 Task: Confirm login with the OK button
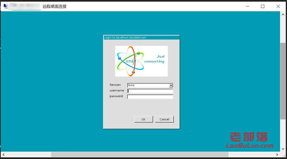tap(143, 119)
